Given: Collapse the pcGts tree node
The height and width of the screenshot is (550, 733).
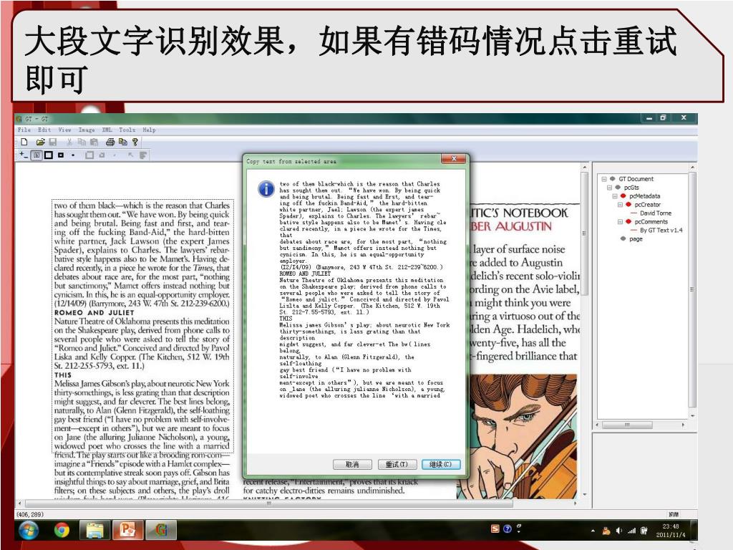Looking at the screenshot, I should tap(610, 188).
